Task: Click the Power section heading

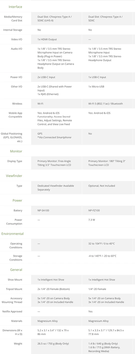Action: pos(17,200)
